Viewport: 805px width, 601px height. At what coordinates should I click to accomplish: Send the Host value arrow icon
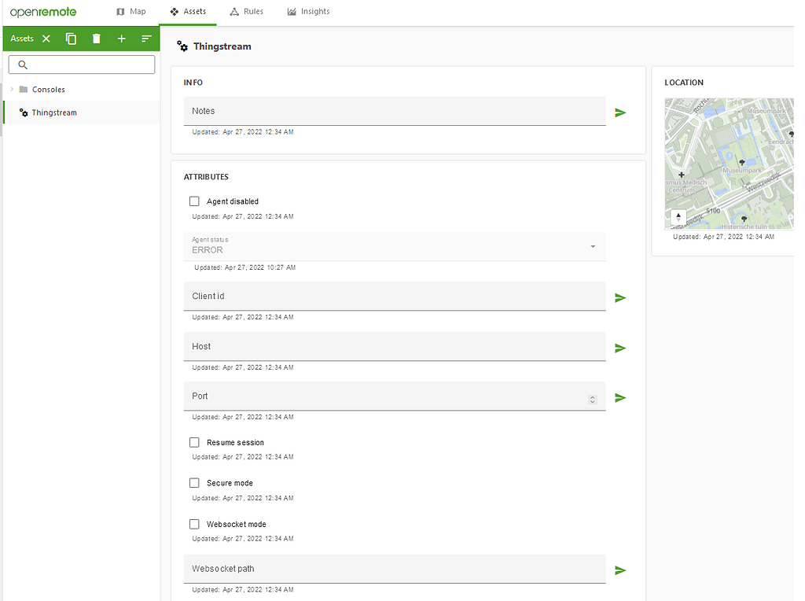pos(620,348)
